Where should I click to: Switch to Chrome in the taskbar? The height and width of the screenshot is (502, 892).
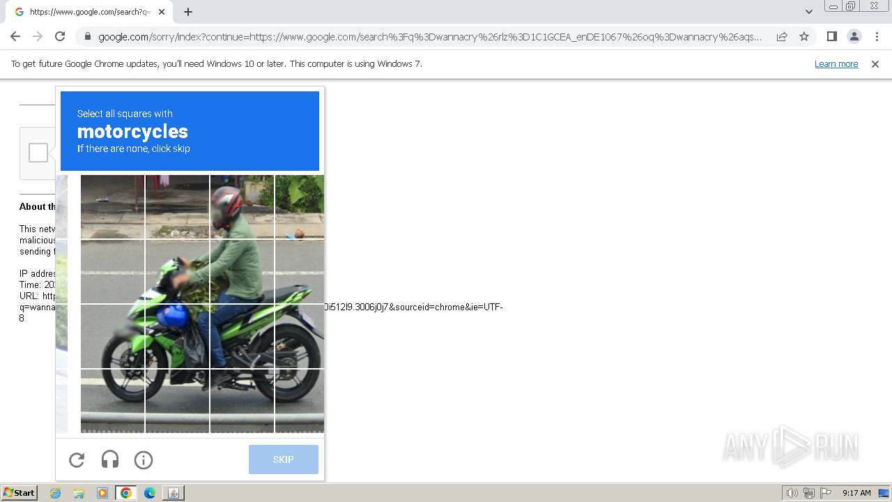(x=126, y=493)
